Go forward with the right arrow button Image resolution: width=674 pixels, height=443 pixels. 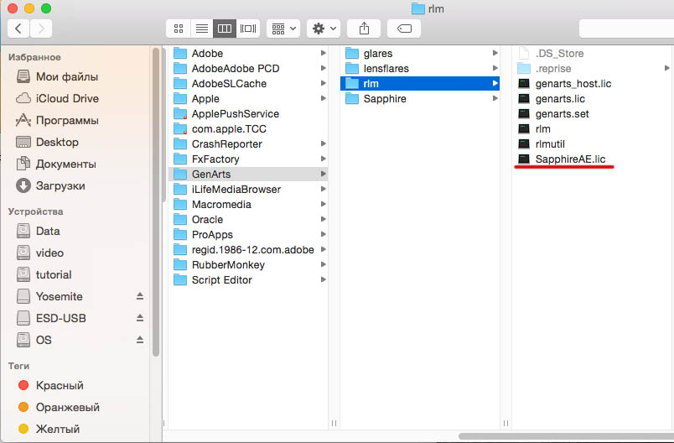(x=41, y=29)
